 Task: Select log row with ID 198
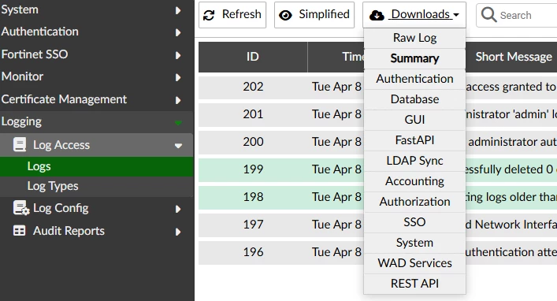click(377, 197)
